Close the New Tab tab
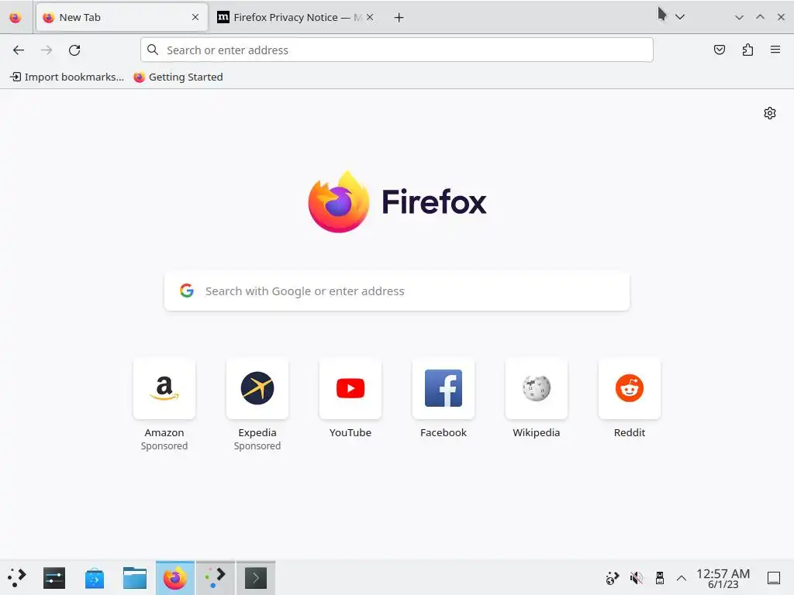The width and height of the screenshot is (794, 595). (195, 17)
